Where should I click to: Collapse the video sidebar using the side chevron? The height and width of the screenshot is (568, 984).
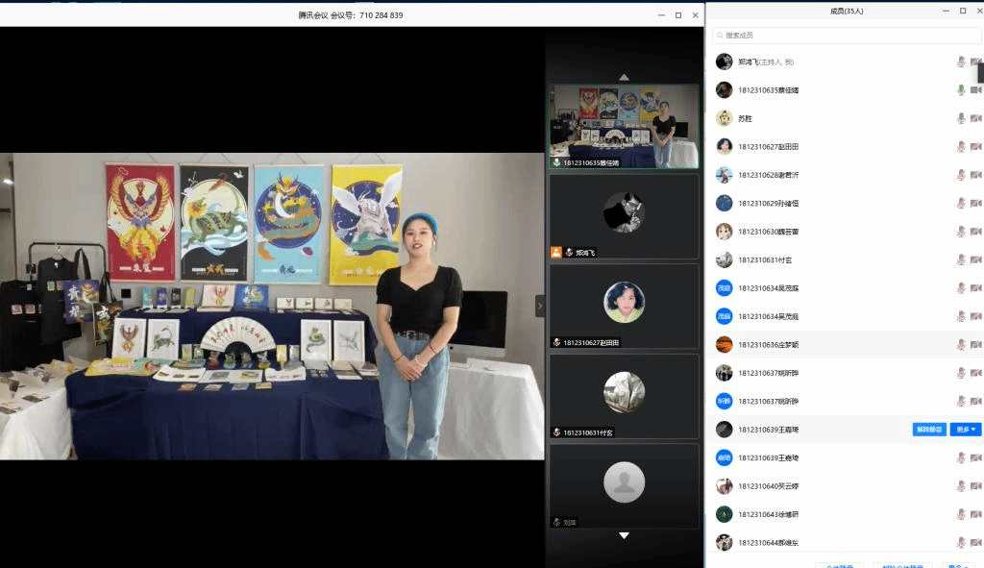point(539,306)
